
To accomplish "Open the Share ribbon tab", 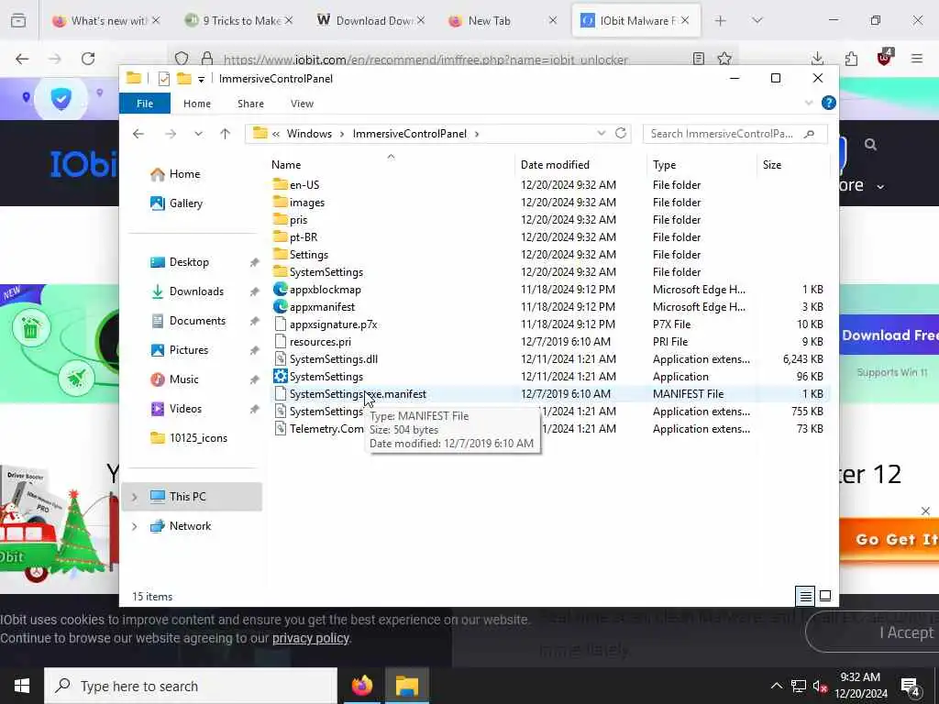I will tap(250, 104).
